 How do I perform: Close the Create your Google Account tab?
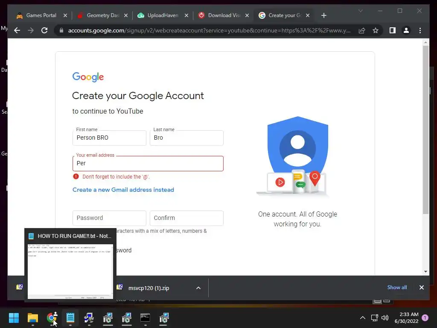click(308, 15)
